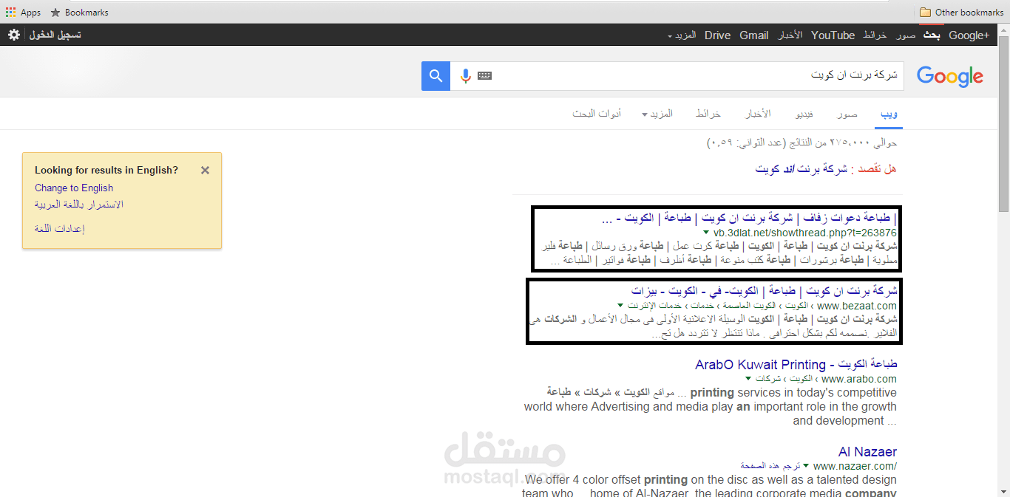The height and width of the screenshot is (497, 1010).
Task: Open أدوات البحث search tools
Action: pos(597,114)
